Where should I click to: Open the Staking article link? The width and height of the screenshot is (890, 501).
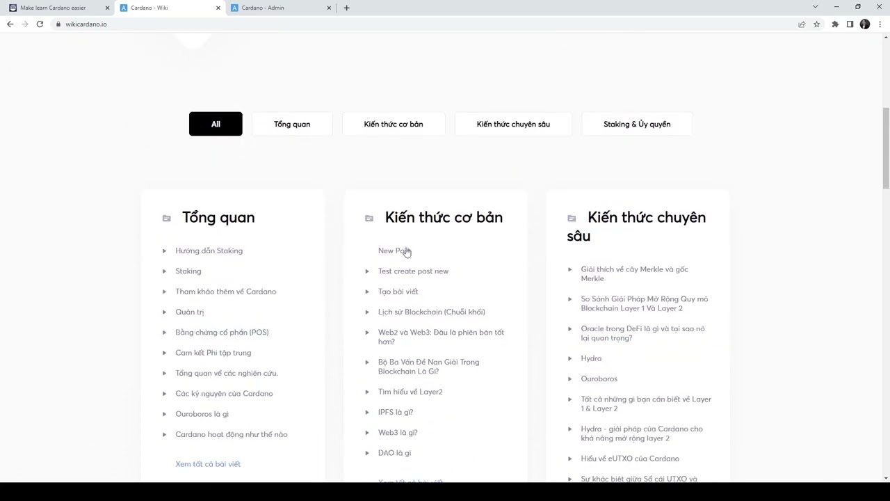[x=188, y=271]
